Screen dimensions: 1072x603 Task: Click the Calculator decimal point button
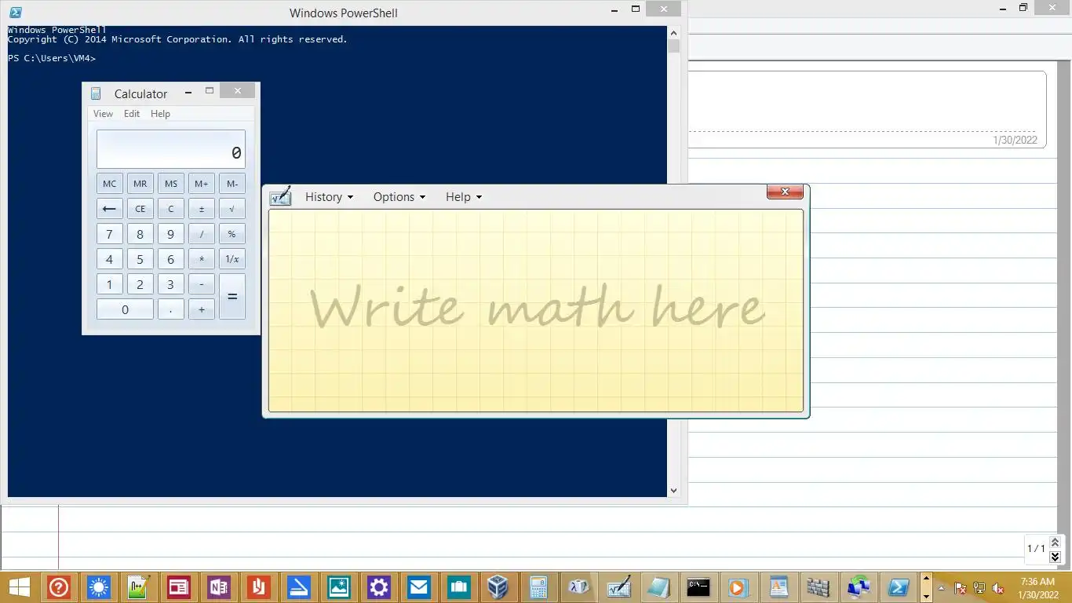click(170, 309)
